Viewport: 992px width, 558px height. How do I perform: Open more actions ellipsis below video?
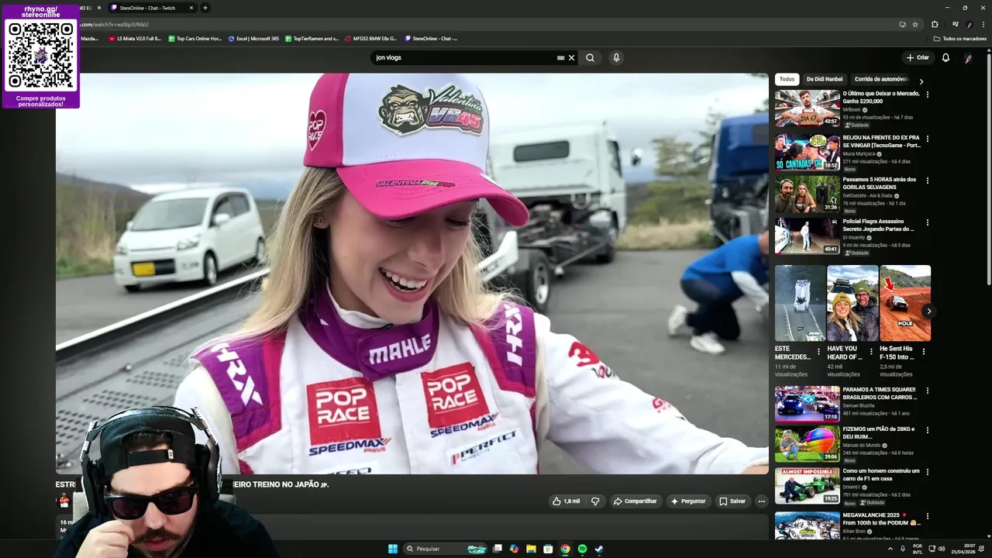click(761, 501)
